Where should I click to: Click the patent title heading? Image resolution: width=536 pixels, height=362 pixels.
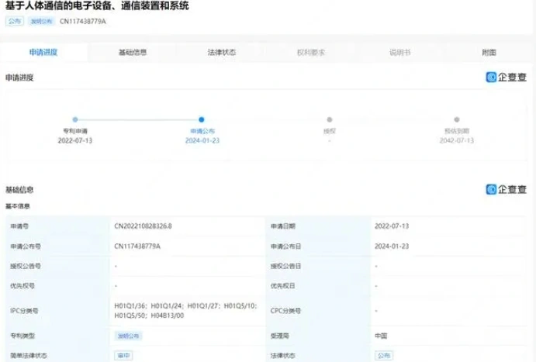[x=102, y=7]
